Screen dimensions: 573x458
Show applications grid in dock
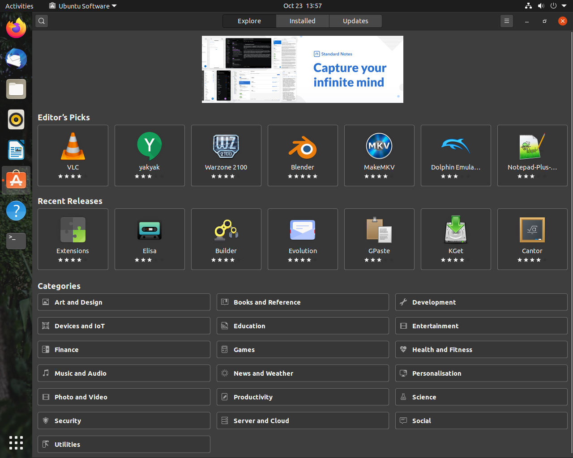pyautogui.click(x=16, y=442)
